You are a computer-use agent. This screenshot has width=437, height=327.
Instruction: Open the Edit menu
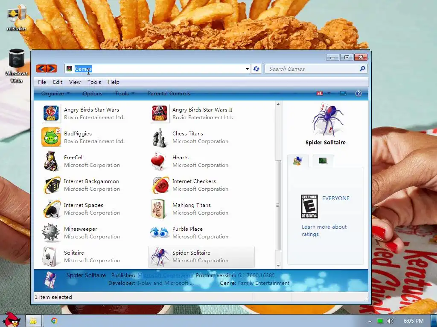(x=58, y=82)
